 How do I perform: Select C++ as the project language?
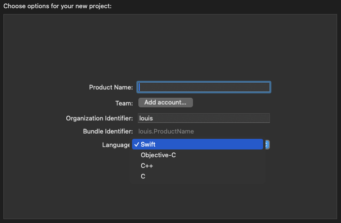(x=147, y=166)
